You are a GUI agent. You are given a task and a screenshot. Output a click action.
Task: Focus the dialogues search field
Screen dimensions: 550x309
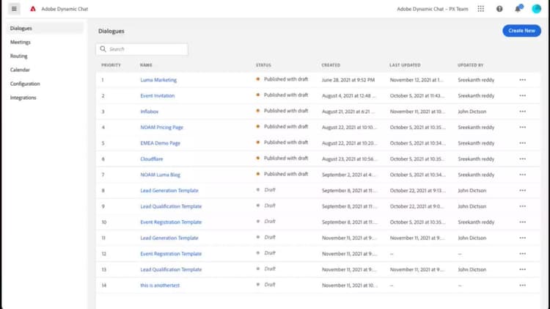[145, 49]
